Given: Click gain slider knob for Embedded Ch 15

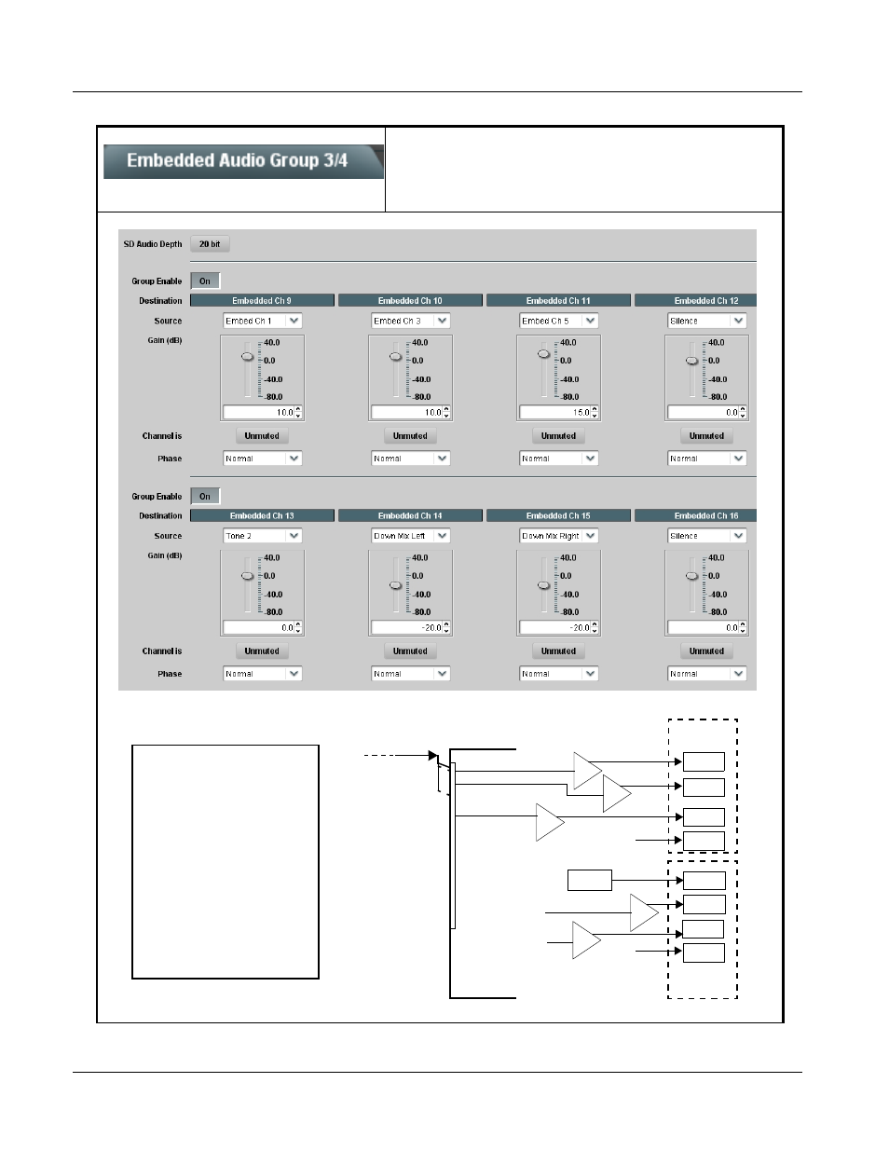Looking at the screenshot, I should pos(544,585).
